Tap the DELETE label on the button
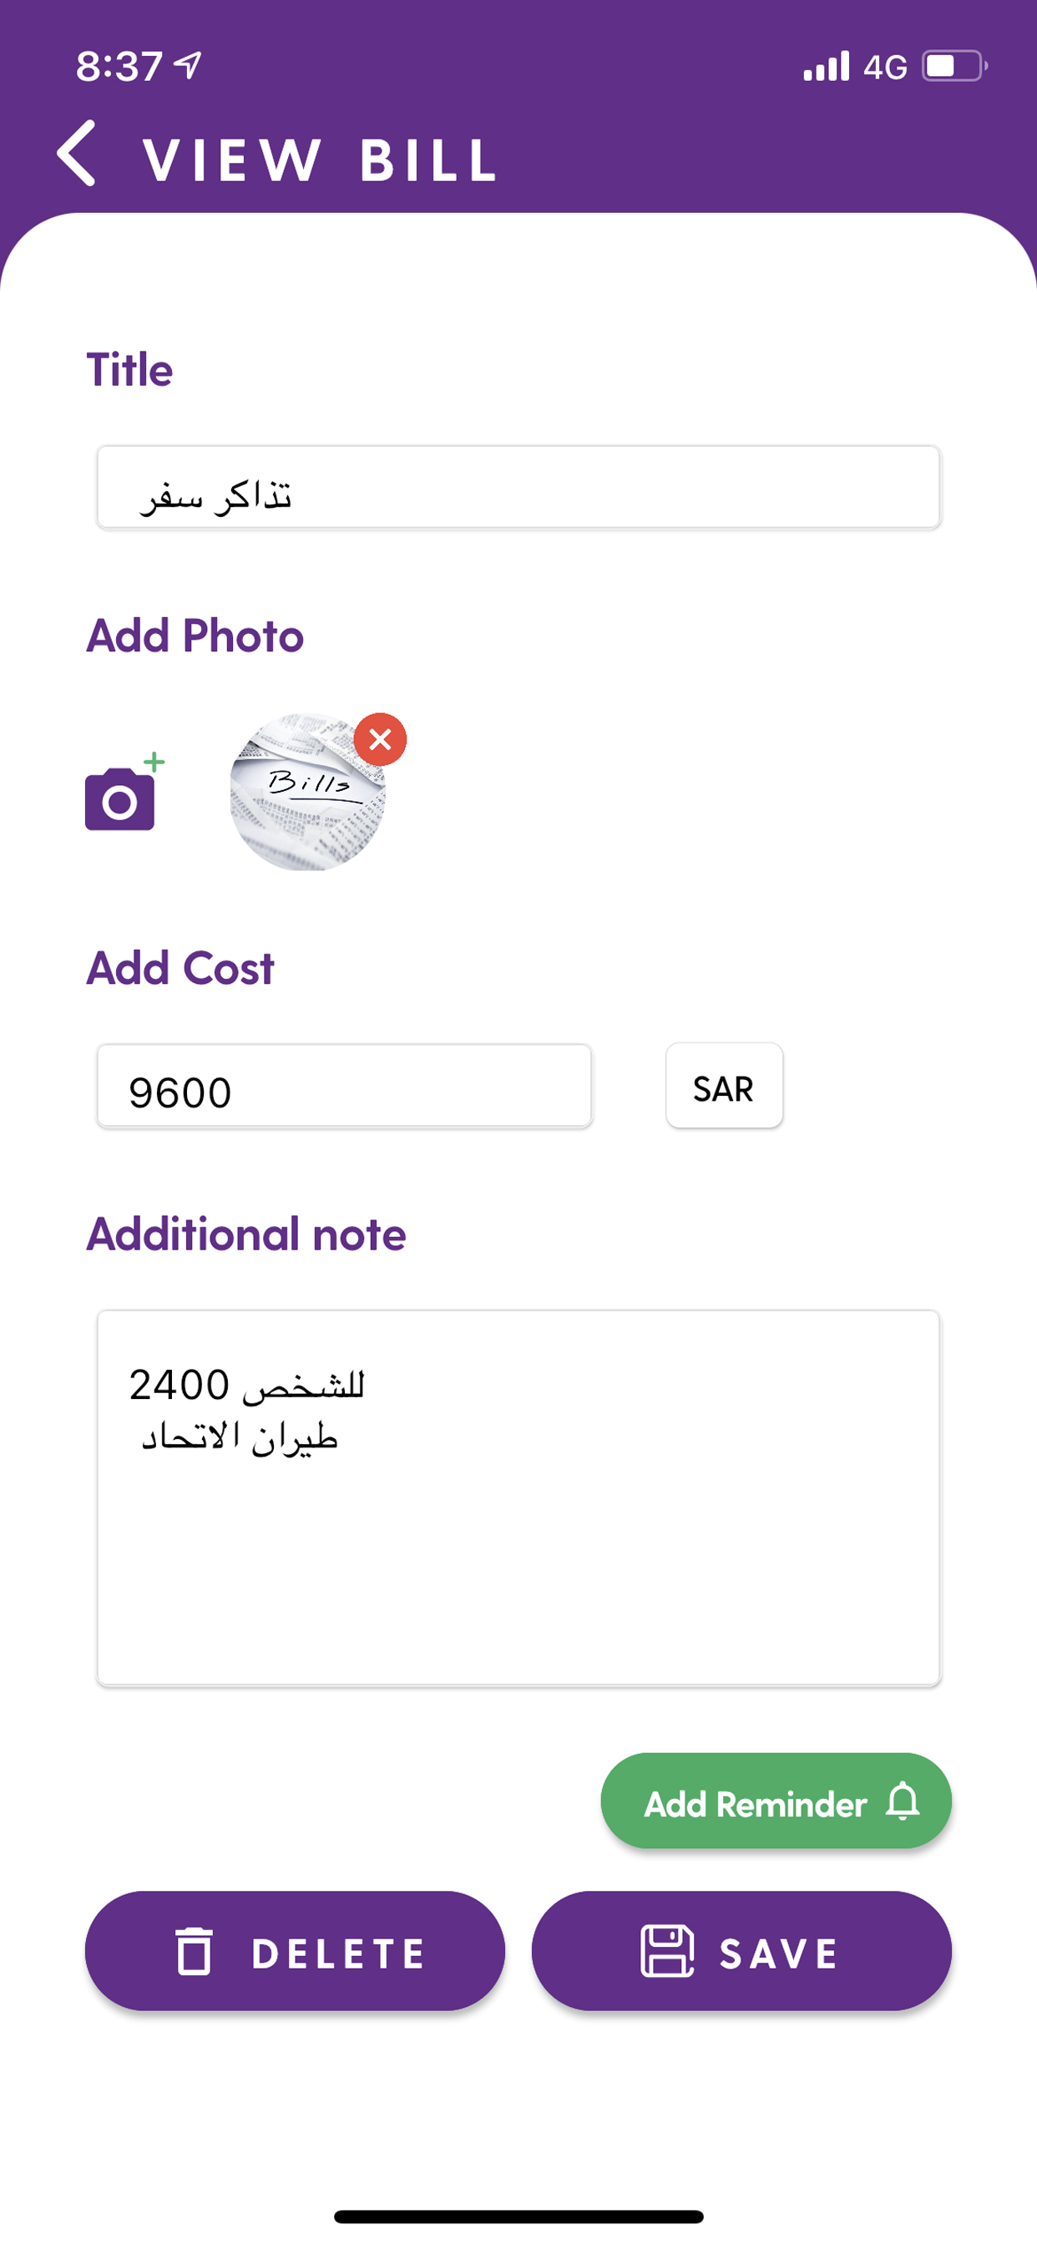 (x=338, y=1952)
